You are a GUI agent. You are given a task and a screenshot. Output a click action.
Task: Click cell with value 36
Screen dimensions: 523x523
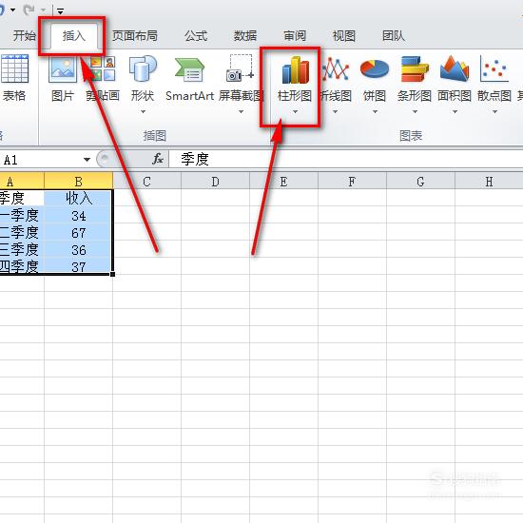(x=78, y=249)
